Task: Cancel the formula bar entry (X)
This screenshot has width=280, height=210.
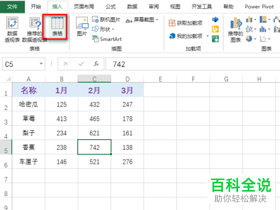Action: tap(66, 64)
